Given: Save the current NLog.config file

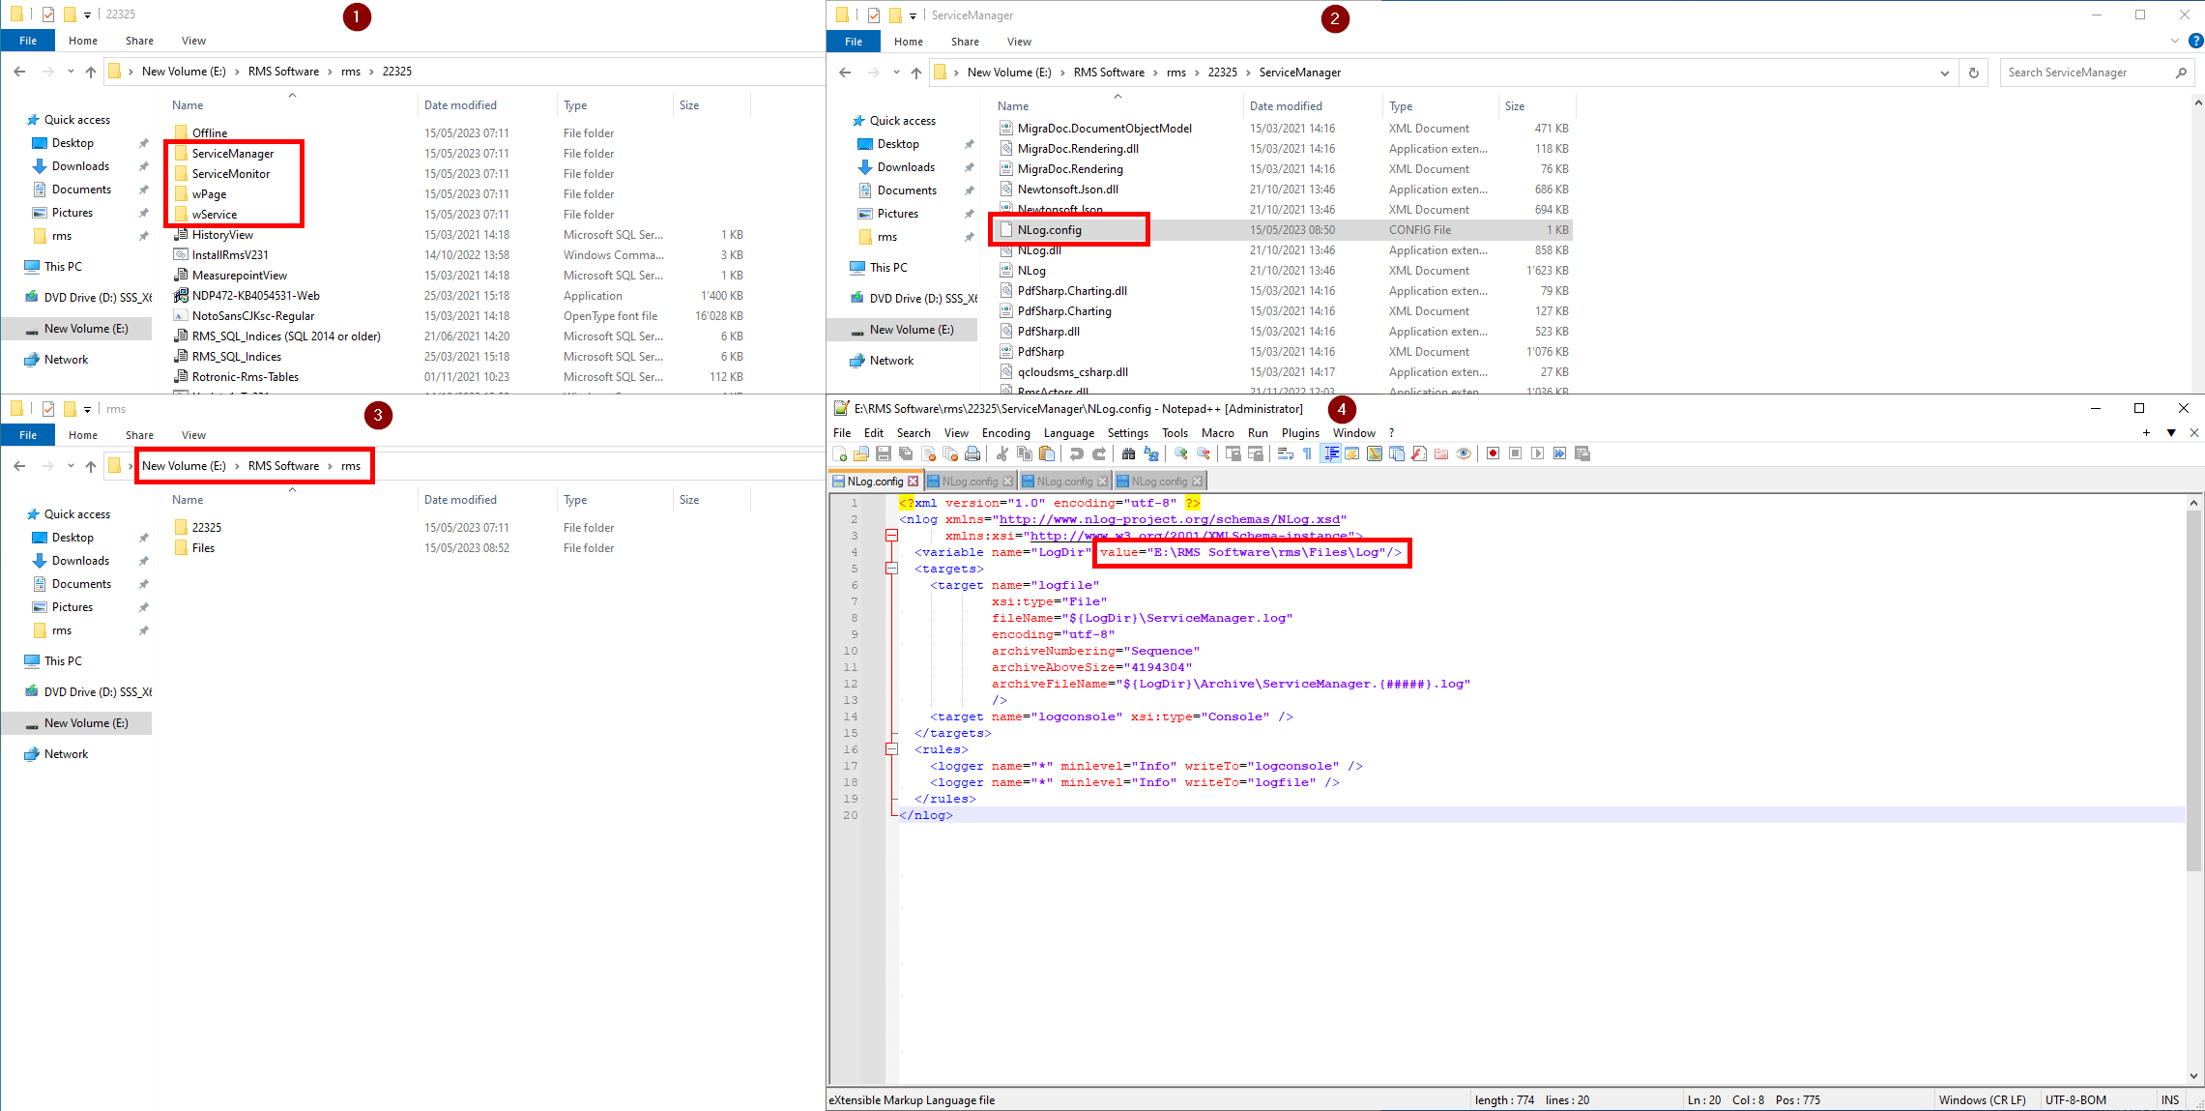Looking at the screenshot, I should (884, 453).
